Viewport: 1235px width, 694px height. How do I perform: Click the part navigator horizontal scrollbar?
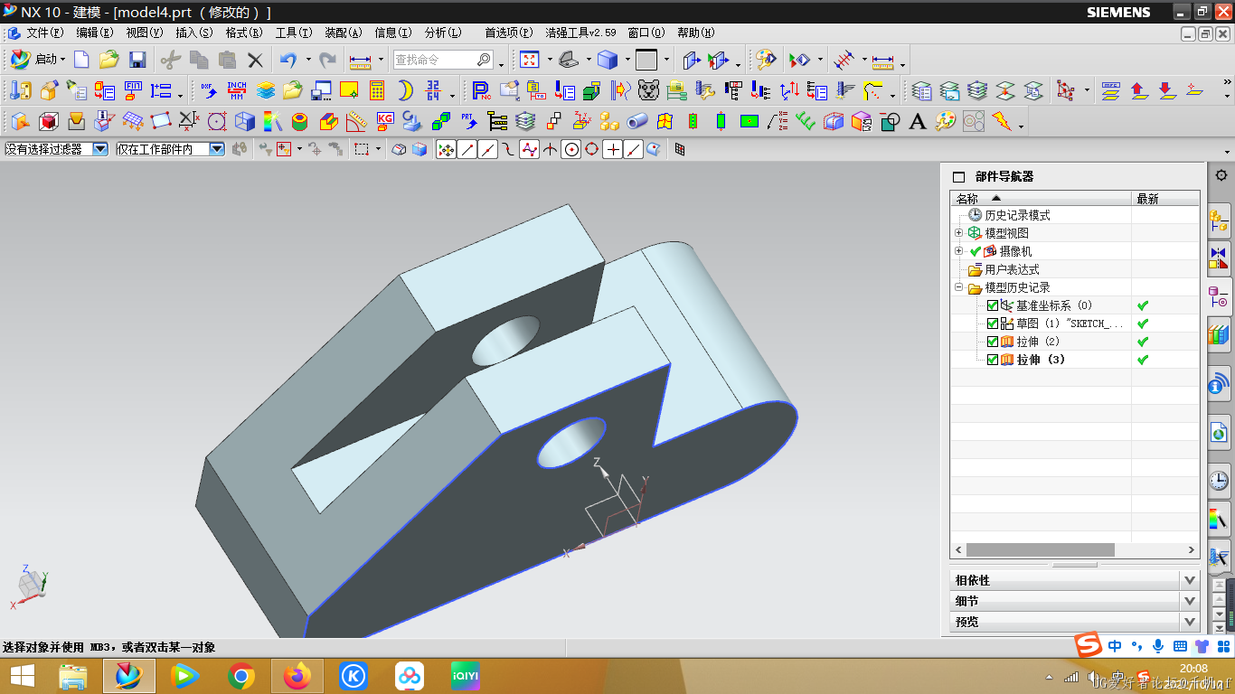click(x=1040, y=549)
